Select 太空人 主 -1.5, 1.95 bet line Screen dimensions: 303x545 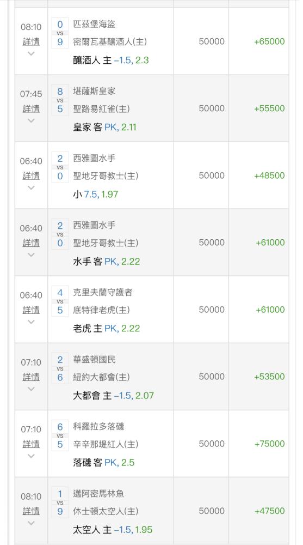click(113, 530)
